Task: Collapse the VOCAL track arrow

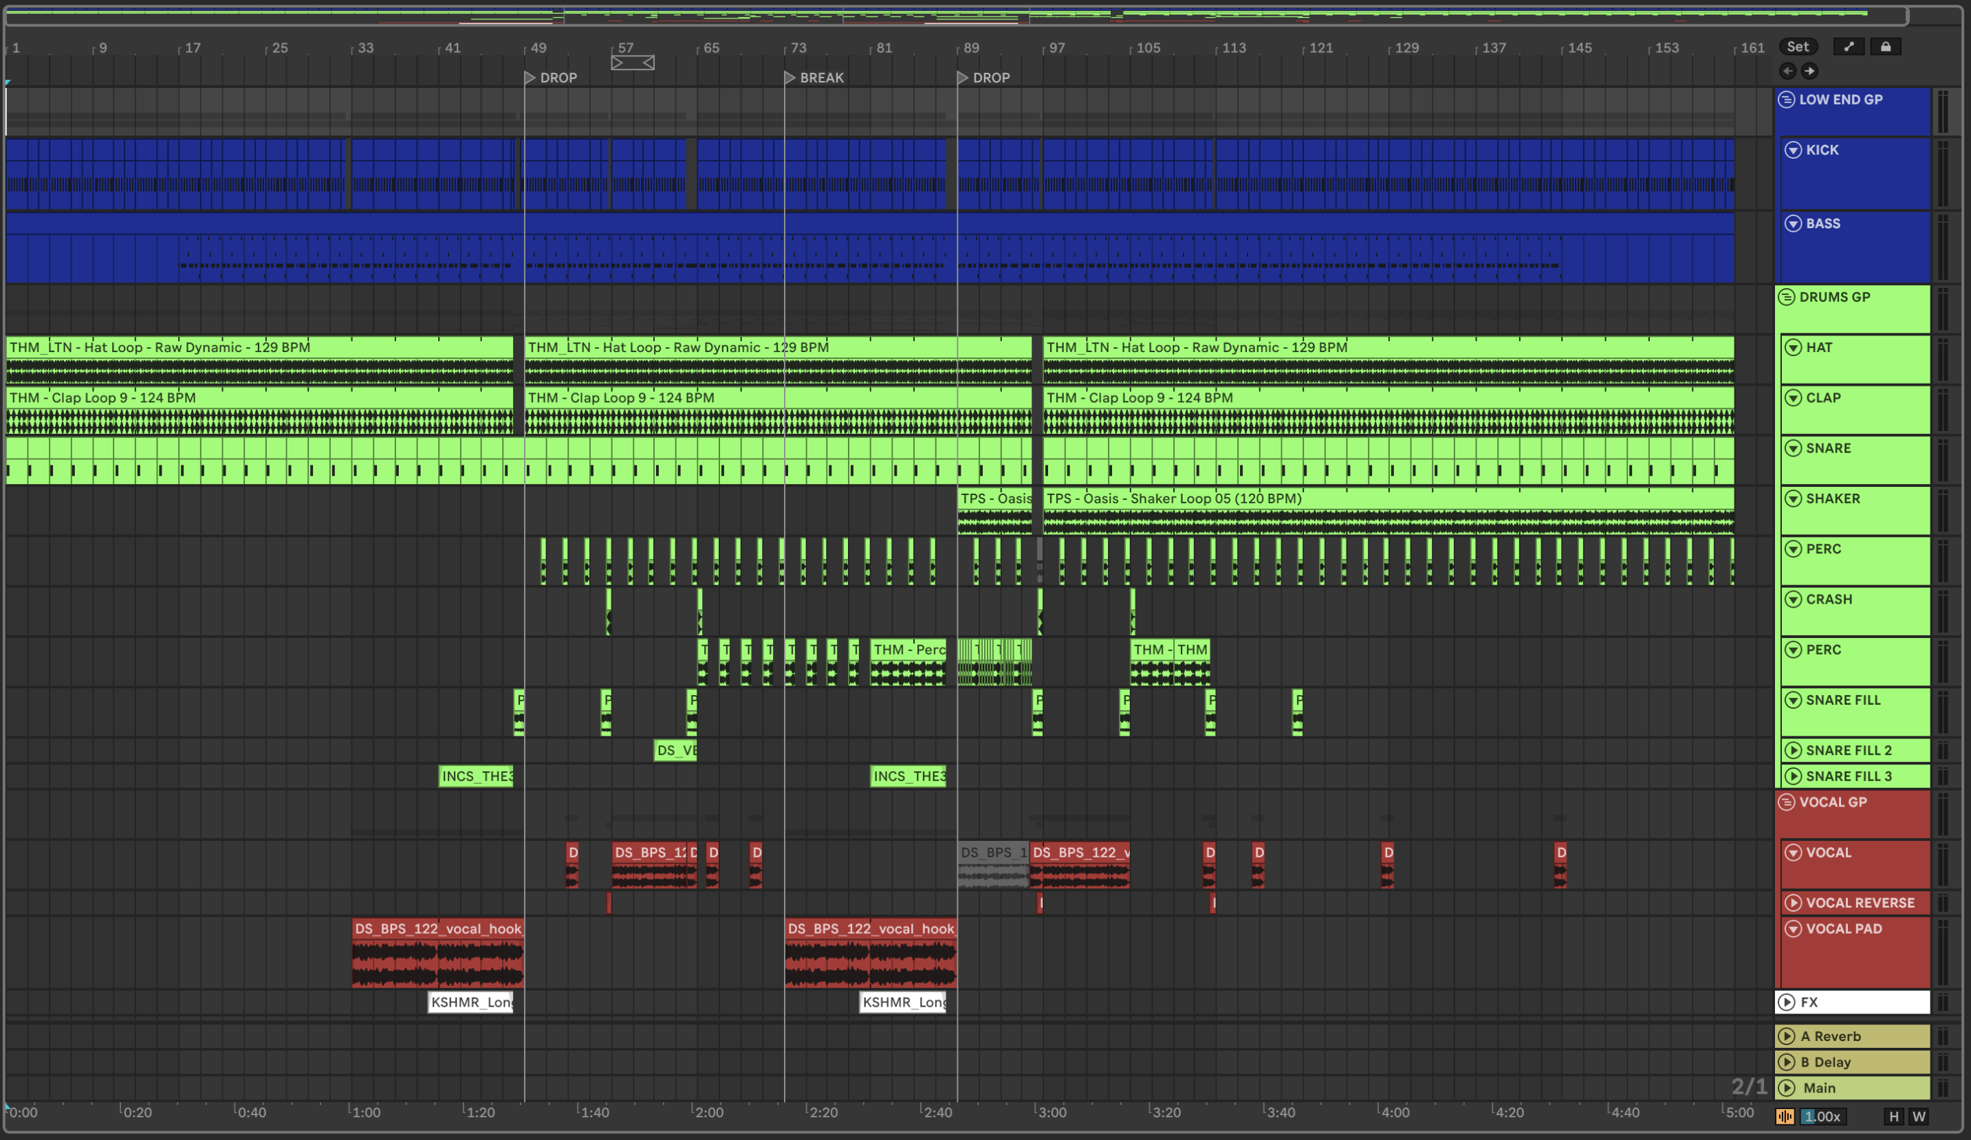Action: (x=1794, y=853)
